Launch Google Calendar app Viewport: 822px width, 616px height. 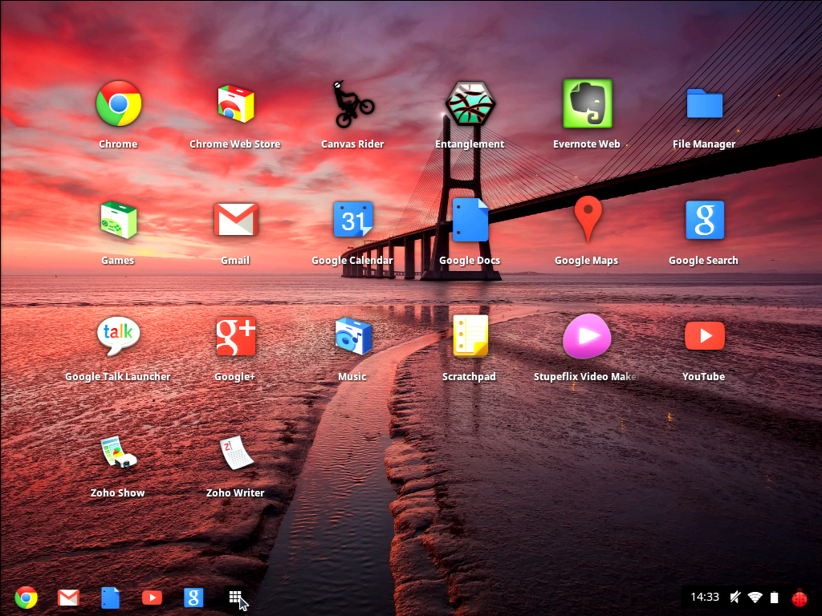tap(352, 221)
